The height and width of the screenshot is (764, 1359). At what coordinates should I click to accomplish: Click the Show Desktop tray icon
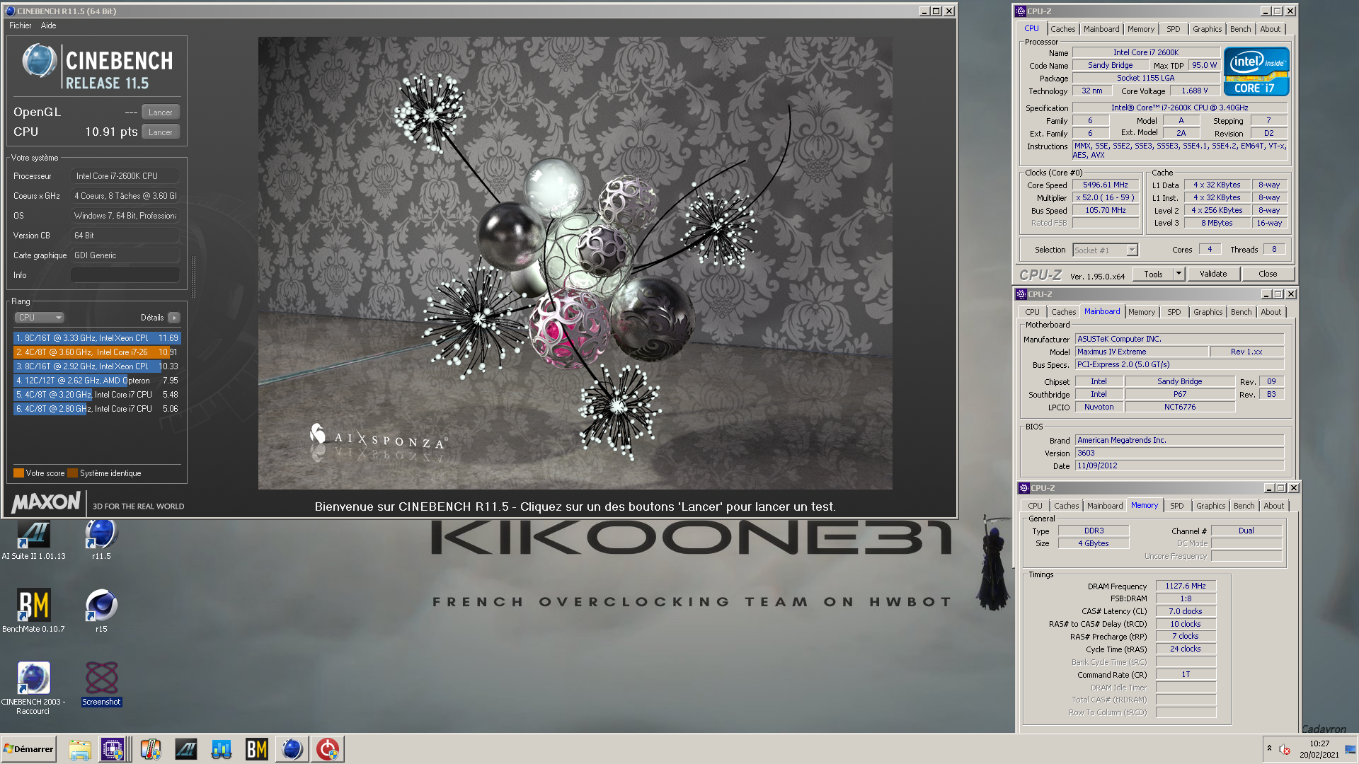tap(1351, 750)
